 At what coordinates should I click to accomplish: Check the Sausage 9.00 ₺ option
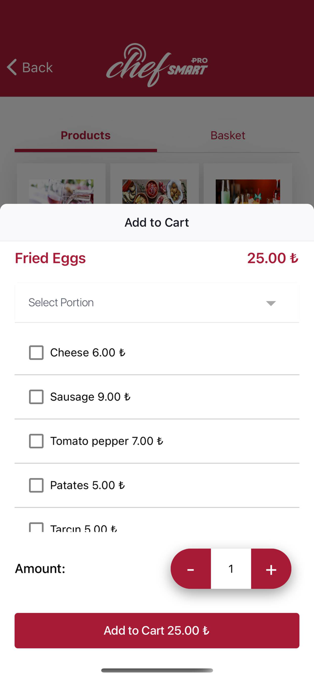click(36, 397)
